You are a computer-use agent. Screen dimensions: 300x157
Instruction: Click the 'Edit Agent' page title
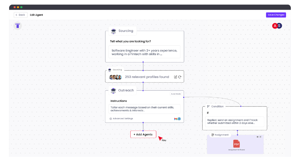pos(36,15)
